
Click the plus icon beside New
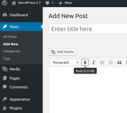click(x=60, y=3)
